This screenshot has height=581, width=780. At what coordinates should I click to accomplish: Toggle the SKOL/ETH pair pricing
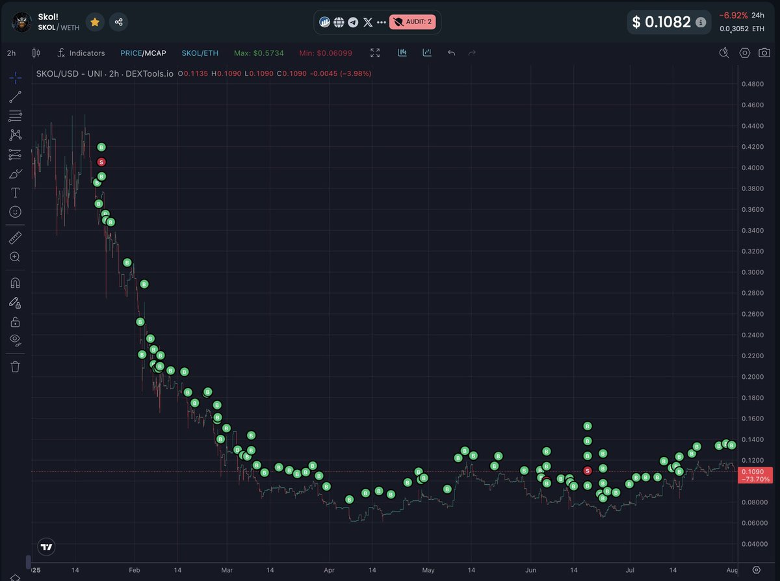[x=200, y=53]
